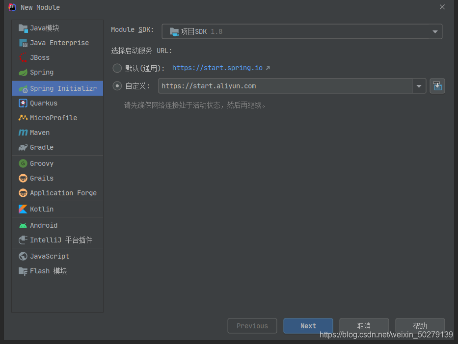
Task: Open the start.spring.io link
Action: [x=217, y=68]
